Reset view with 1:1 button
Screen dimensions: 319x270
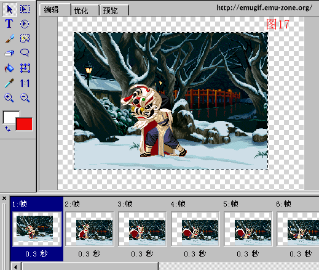coord(25,83)
